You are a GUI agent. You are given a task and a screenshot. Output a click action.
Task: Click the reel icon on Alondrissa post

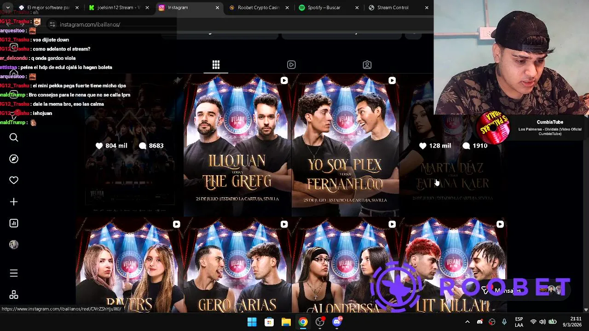(392, 224)
